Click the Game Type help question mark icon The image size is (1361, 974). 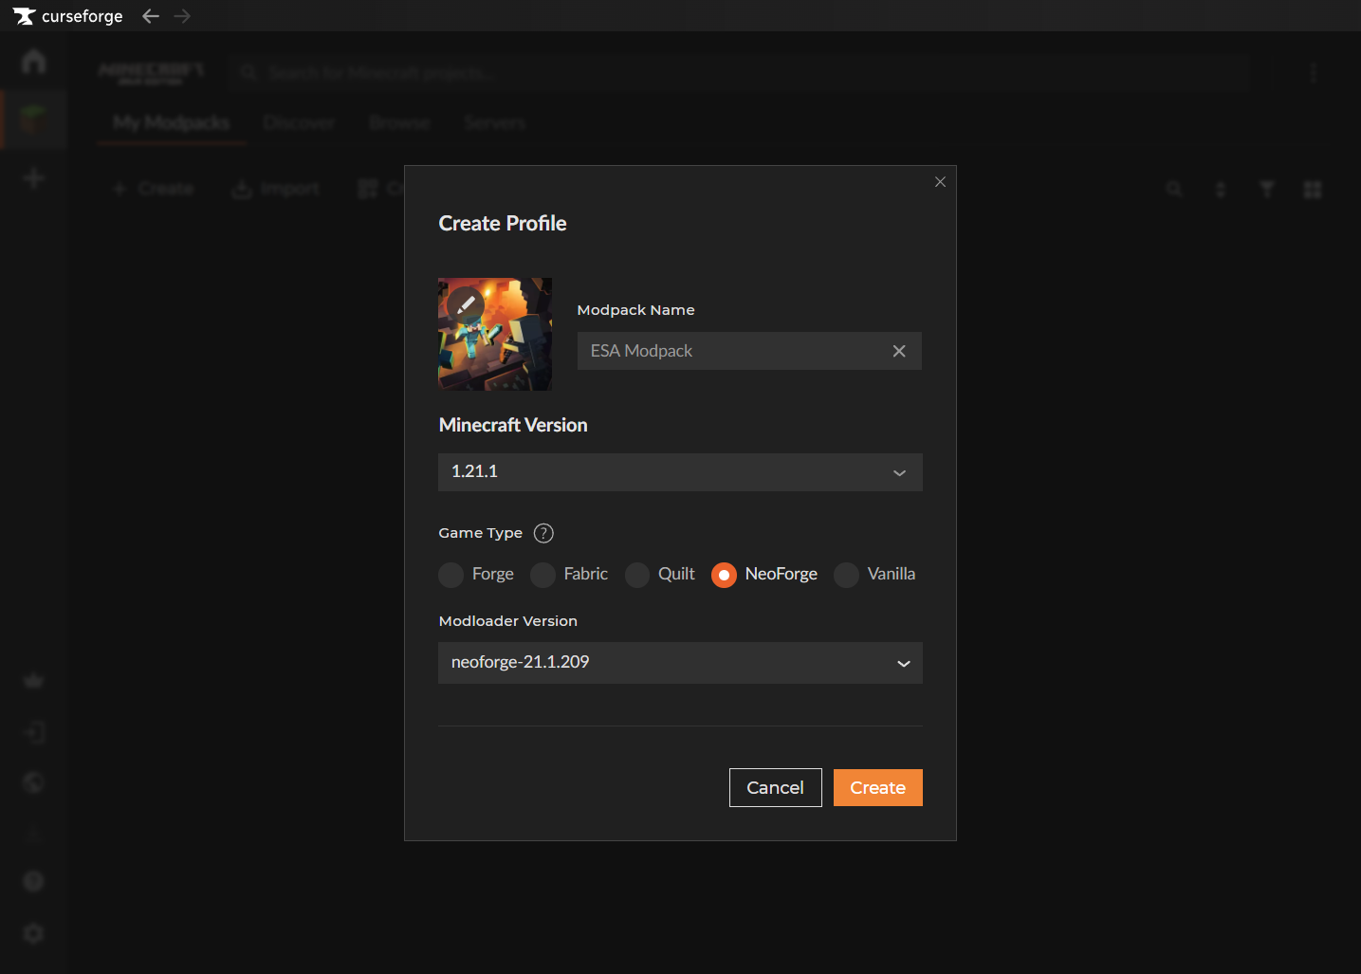(543, 533)
